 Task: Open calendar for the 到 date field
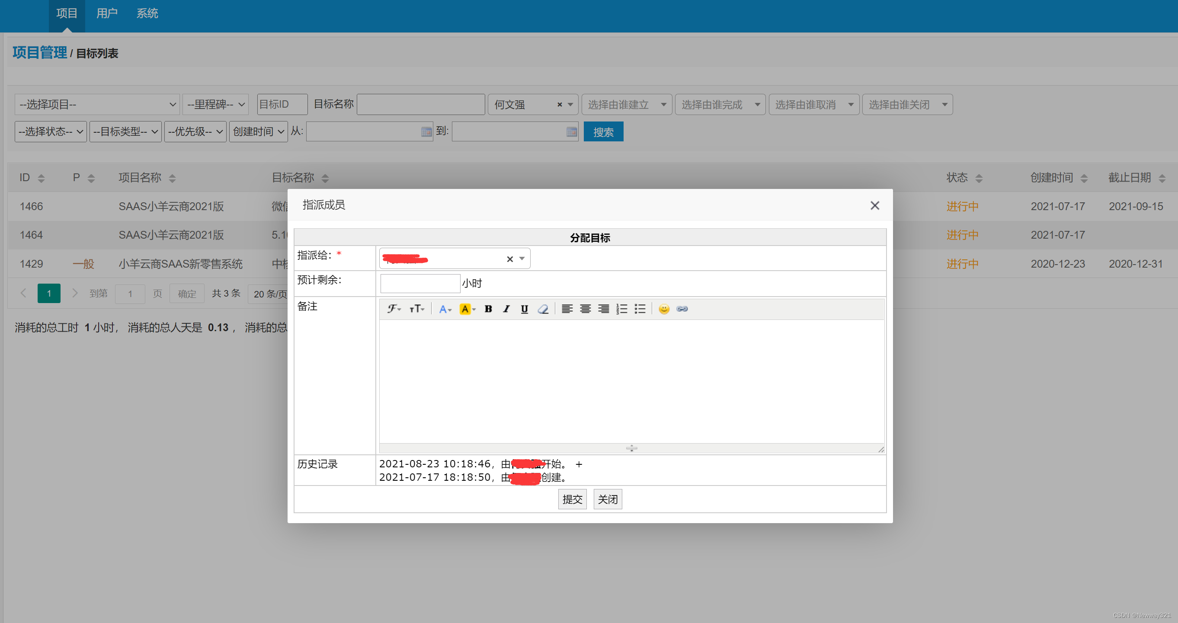tap(572, 132)
